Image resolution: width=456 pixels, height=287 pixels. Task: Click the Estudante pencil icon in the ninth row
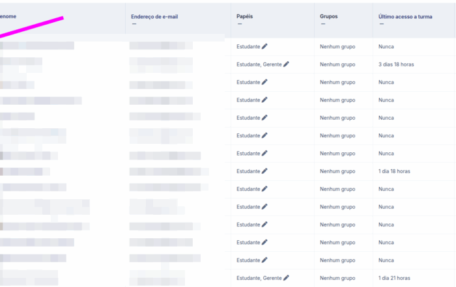click(264, 189)
